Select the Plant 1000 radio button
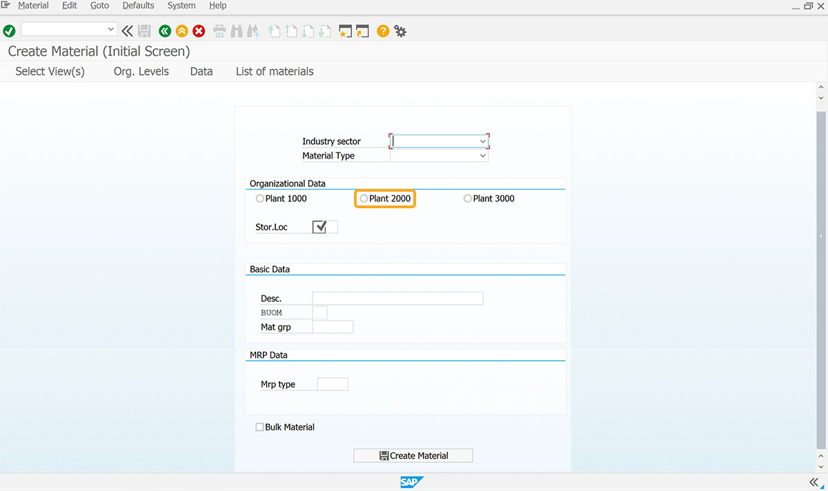828x491 pixels. click(259, 199)
